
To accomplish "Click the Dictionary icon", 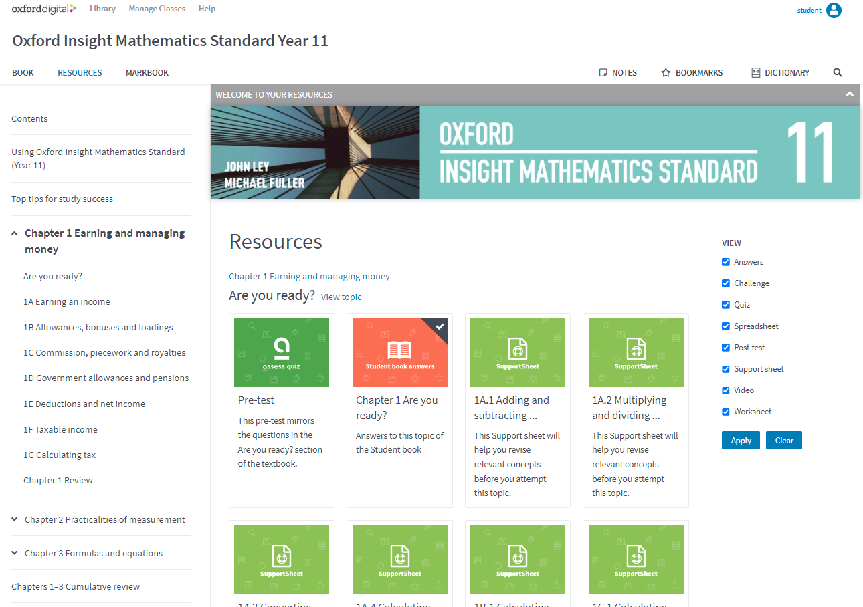I will 756,72.
